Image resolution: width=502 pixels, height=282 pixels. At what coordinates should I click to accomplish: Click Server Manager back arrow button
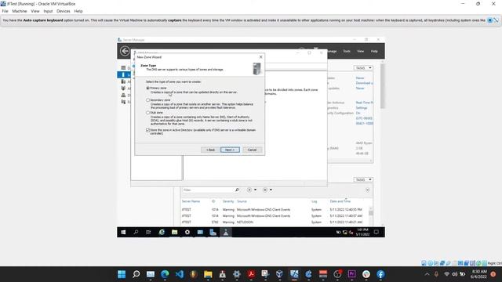(125, 51)
